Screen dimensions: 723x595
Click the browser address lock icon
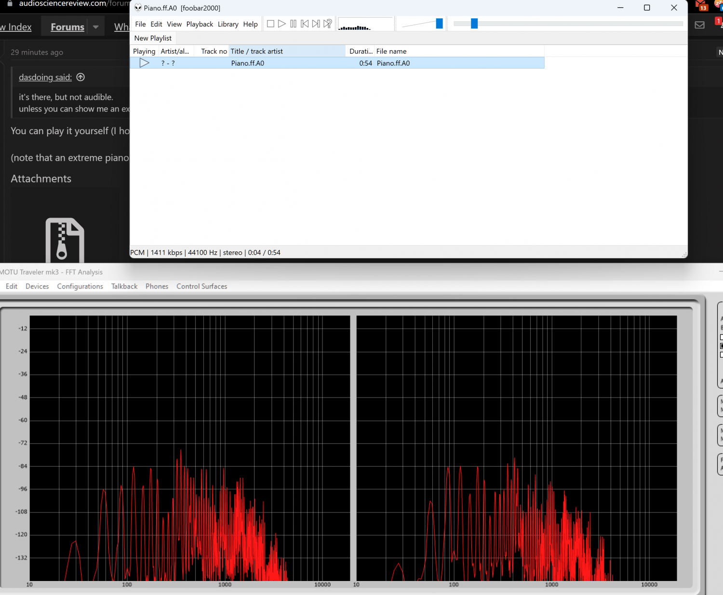(x=10, y=3)
